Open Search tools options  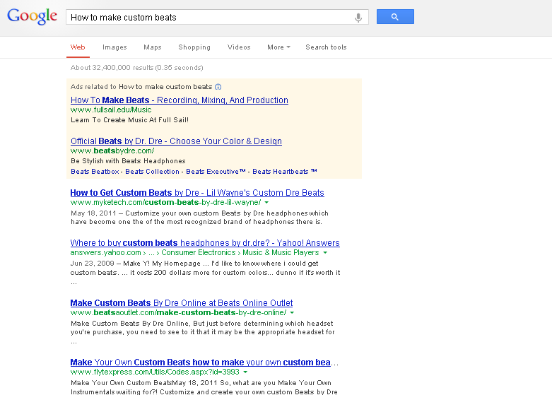tap(326, 47)
